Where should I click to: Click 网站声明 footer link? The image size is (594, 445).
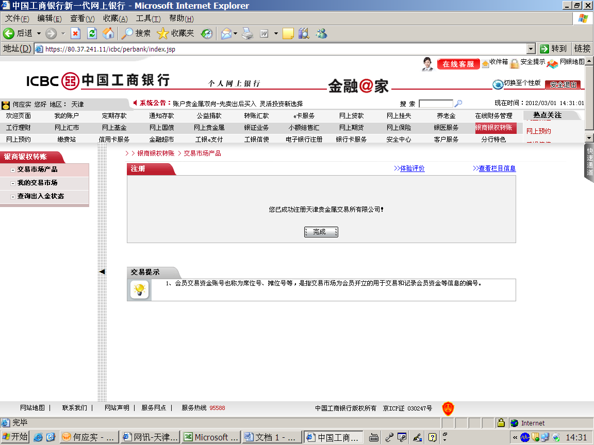(x=117, y=408)
